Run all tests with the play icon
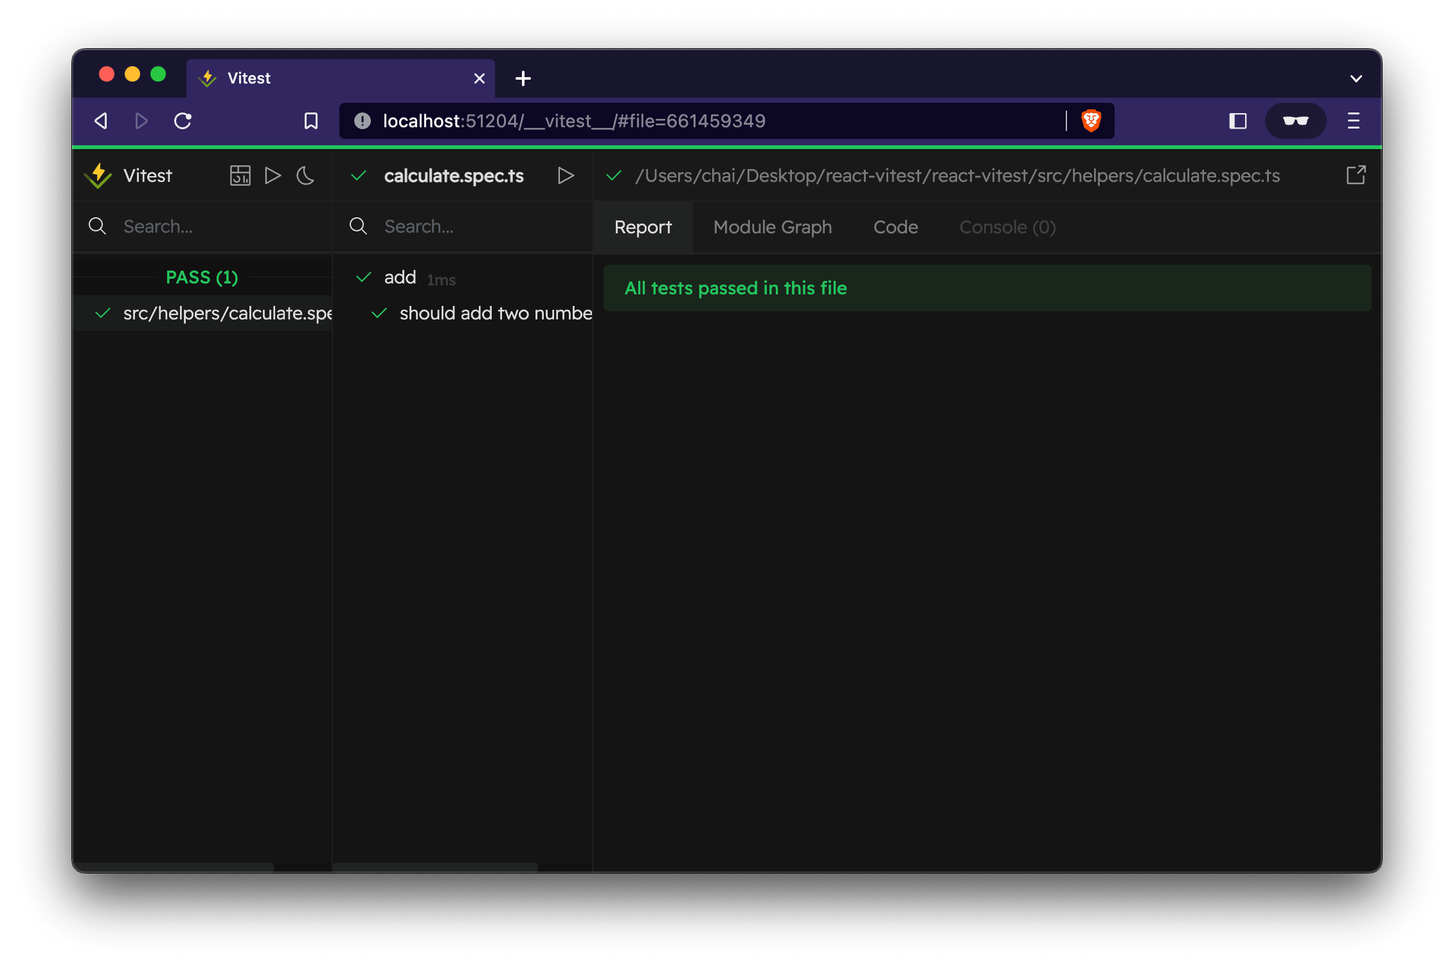 pyautogui.click(x=273, y=175)
